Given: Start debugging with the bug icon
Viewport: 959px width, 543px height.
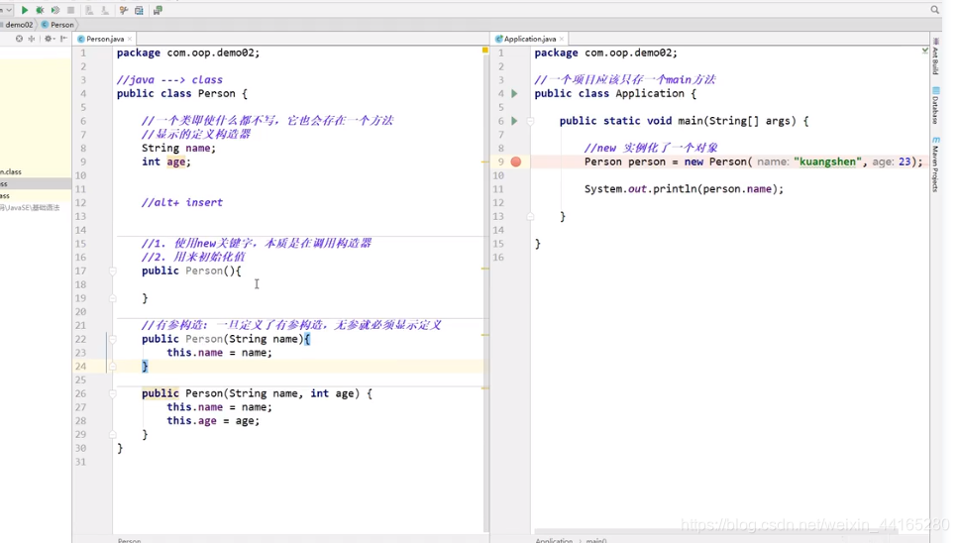Looking at the screenshot, I should 40,10.
